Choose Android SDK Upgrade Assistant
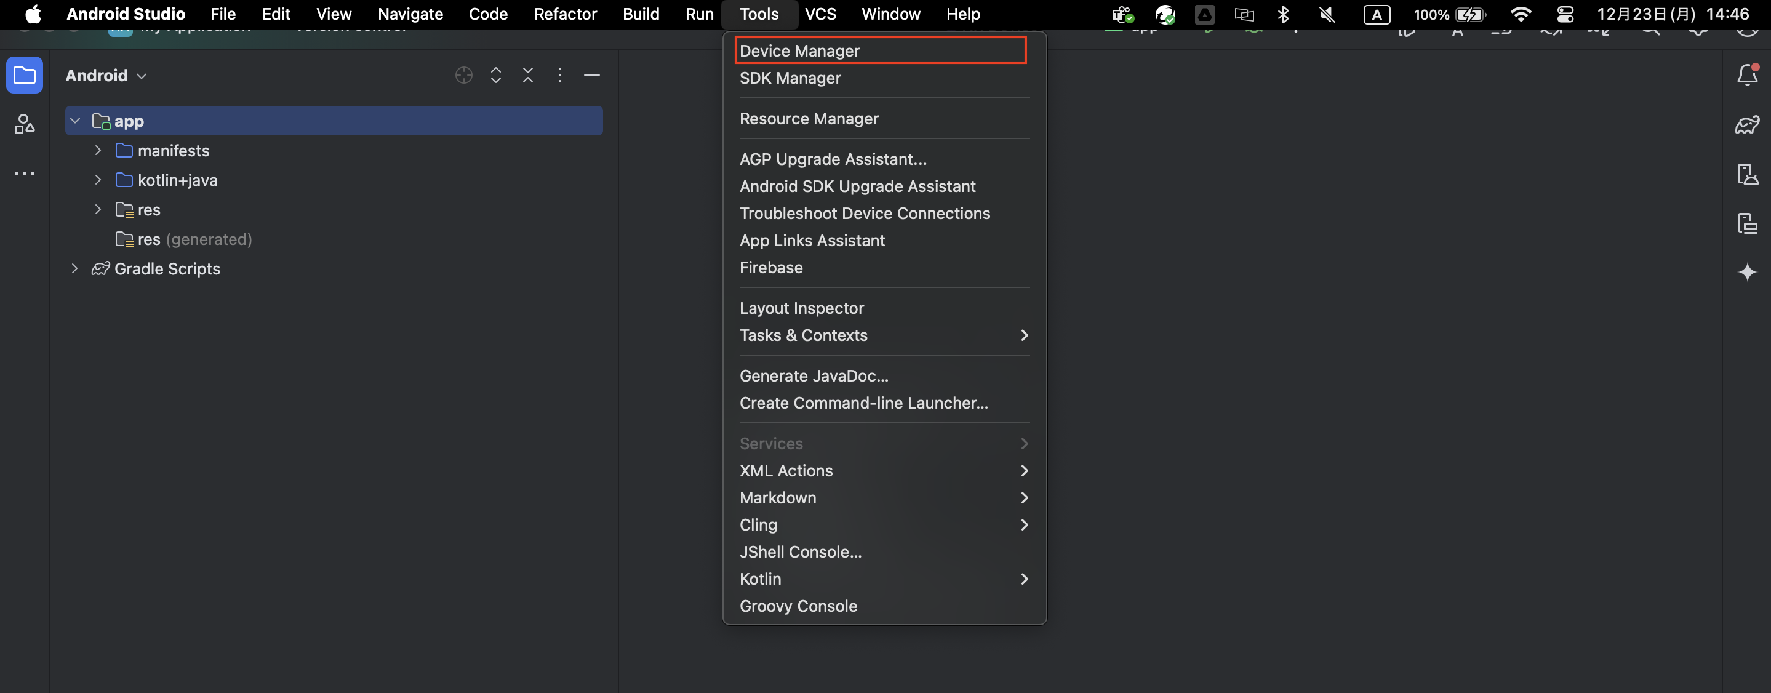 884,186
